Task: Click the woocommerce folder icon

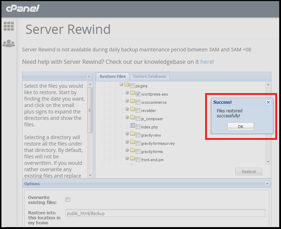Action: [x=132, y=102]
